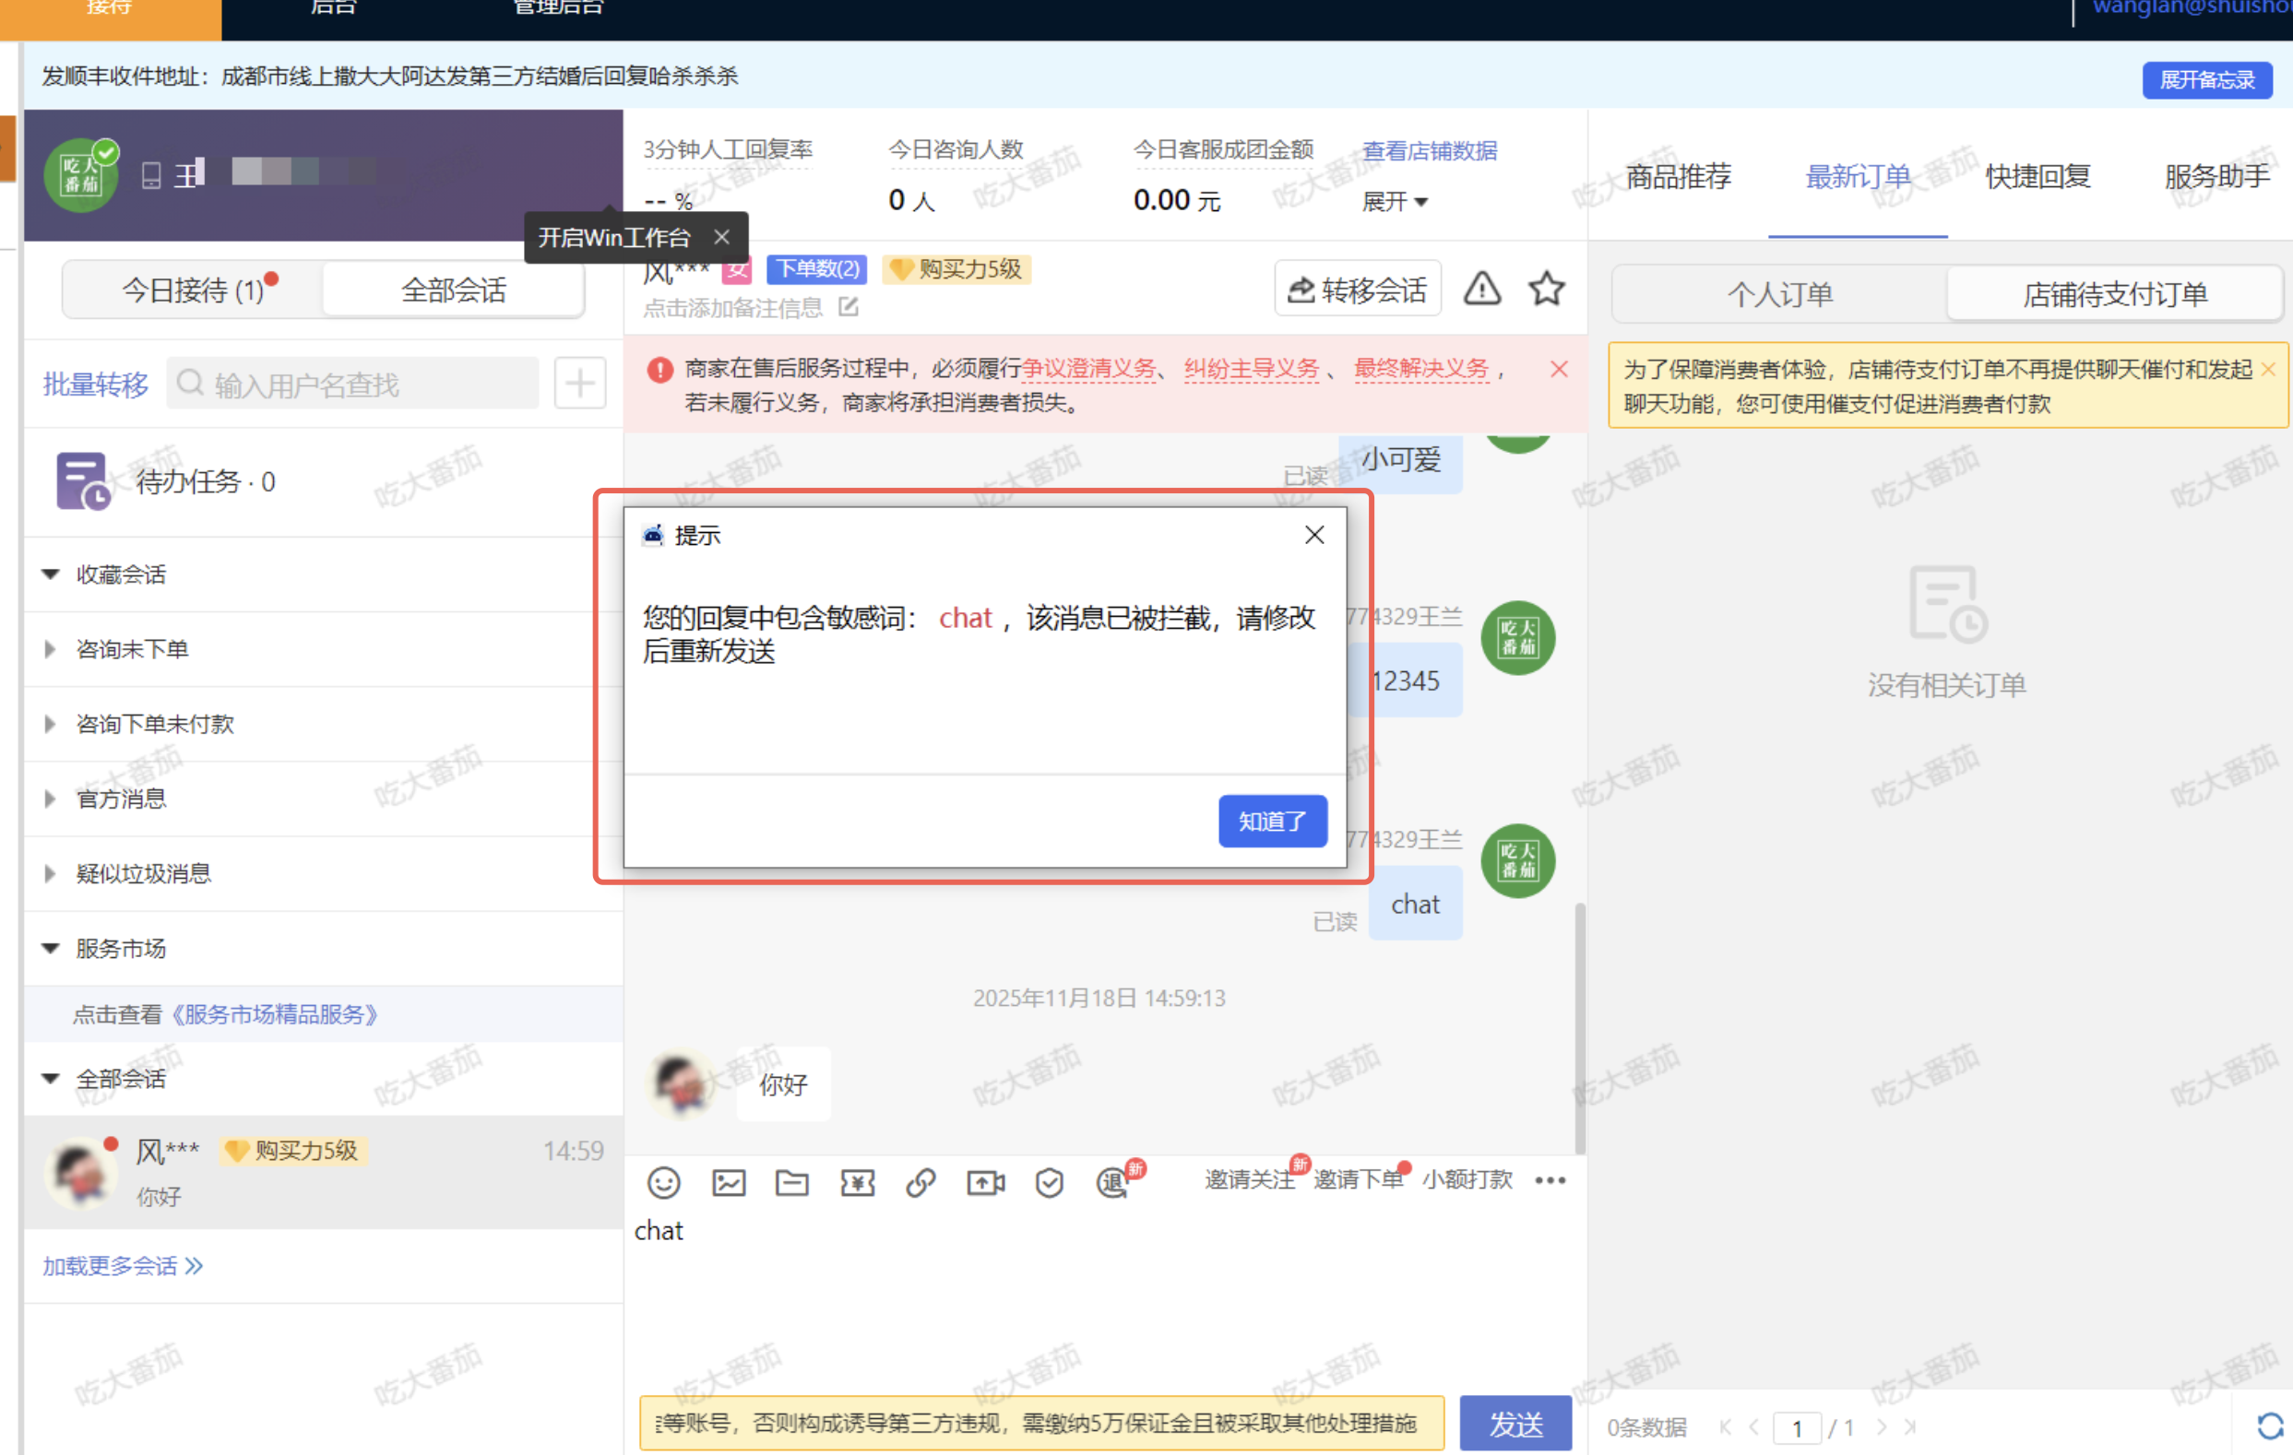2293x1455 pixels.
Task: Click the refund 退 icon with new badge
Action: pos(1114,1183)
